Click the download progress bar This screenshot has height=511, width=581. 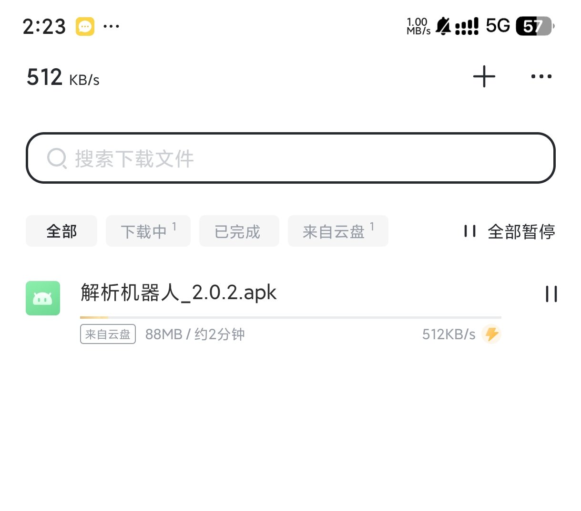(x=291, y=317)
